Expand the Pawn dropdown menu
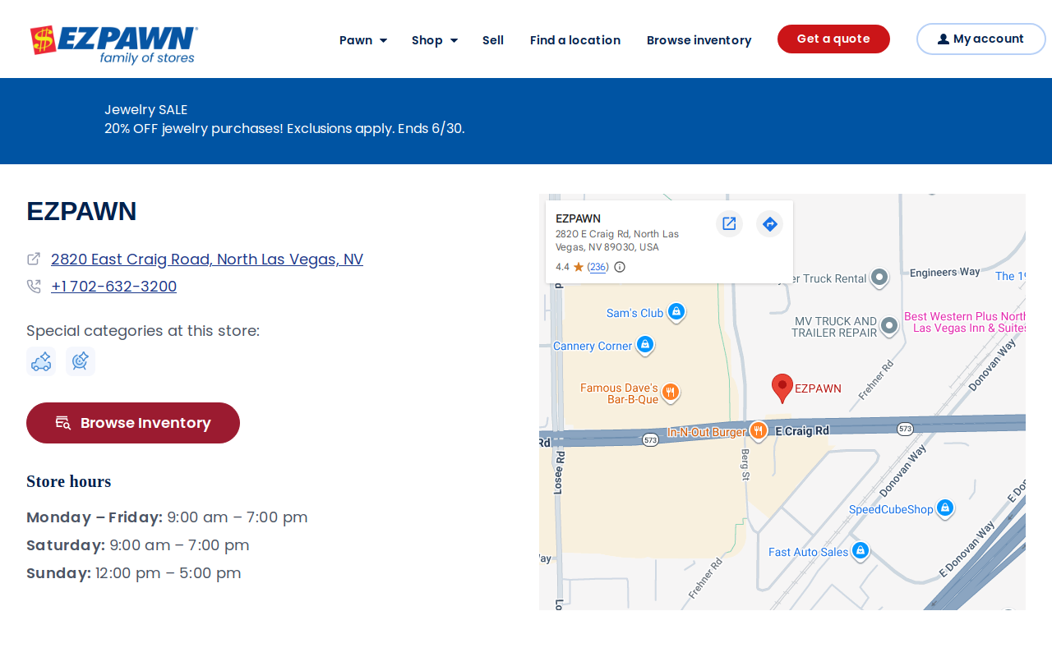 pyautogui.click(x=363, y=40)
